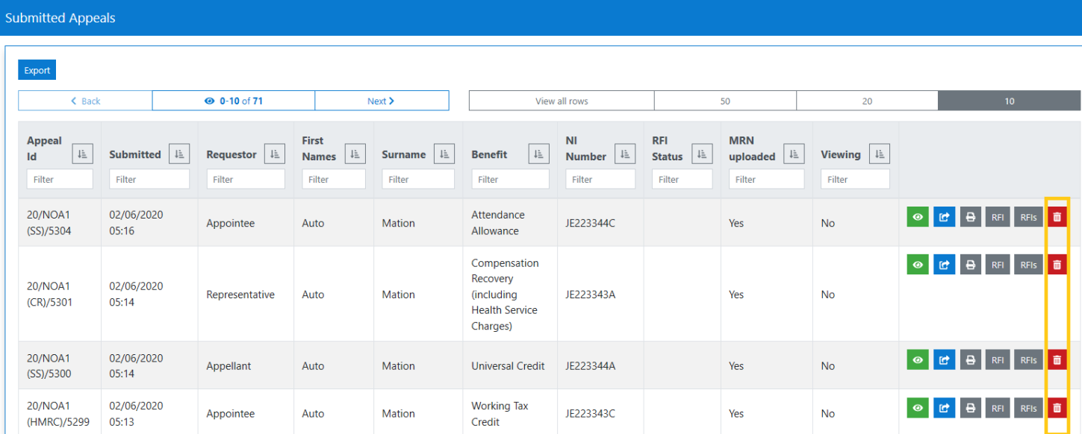The width and height of the screenshot is (1082, 434).
Task: Sort table by Appeal Id column
Action: pyautogui.click(x=82, y=154)
